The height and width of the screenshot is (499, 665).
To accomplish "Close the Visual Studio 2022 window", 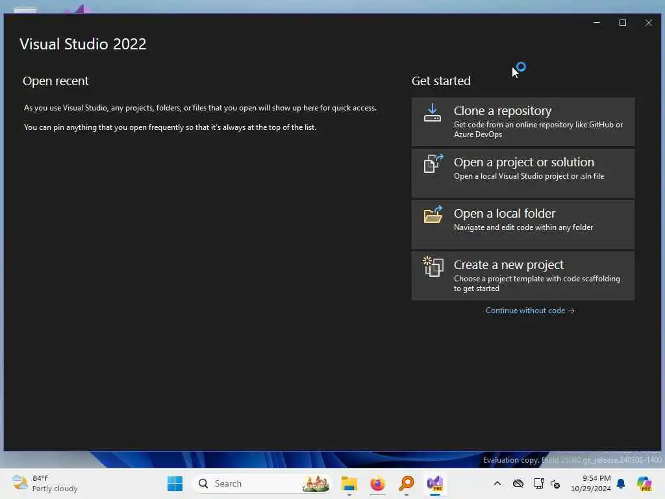I will coord(649,23).
